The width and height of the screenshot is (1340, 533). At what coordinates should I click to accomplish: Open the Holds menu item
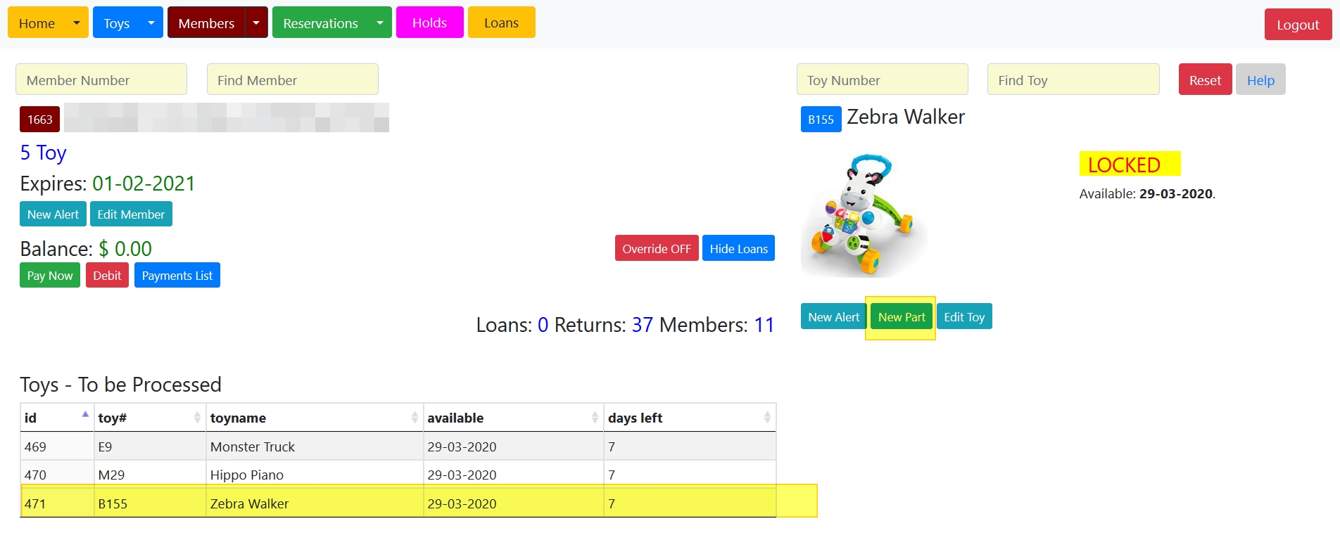[429, 23]
